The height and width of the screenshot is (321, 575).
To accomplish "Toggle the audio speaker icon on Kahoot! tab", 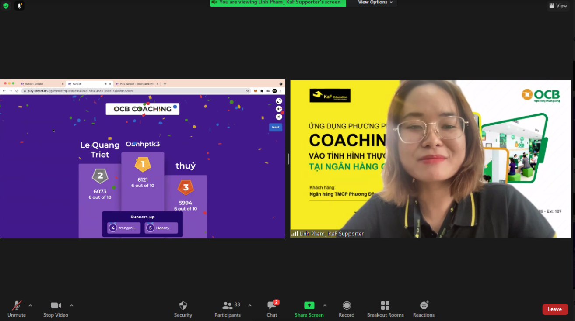I will pyautogui.click(x=105, y=84).
